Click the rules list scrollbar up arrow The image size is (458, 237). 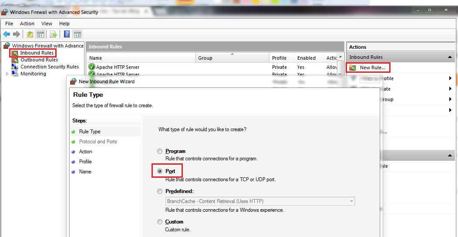tap(340, 57)
